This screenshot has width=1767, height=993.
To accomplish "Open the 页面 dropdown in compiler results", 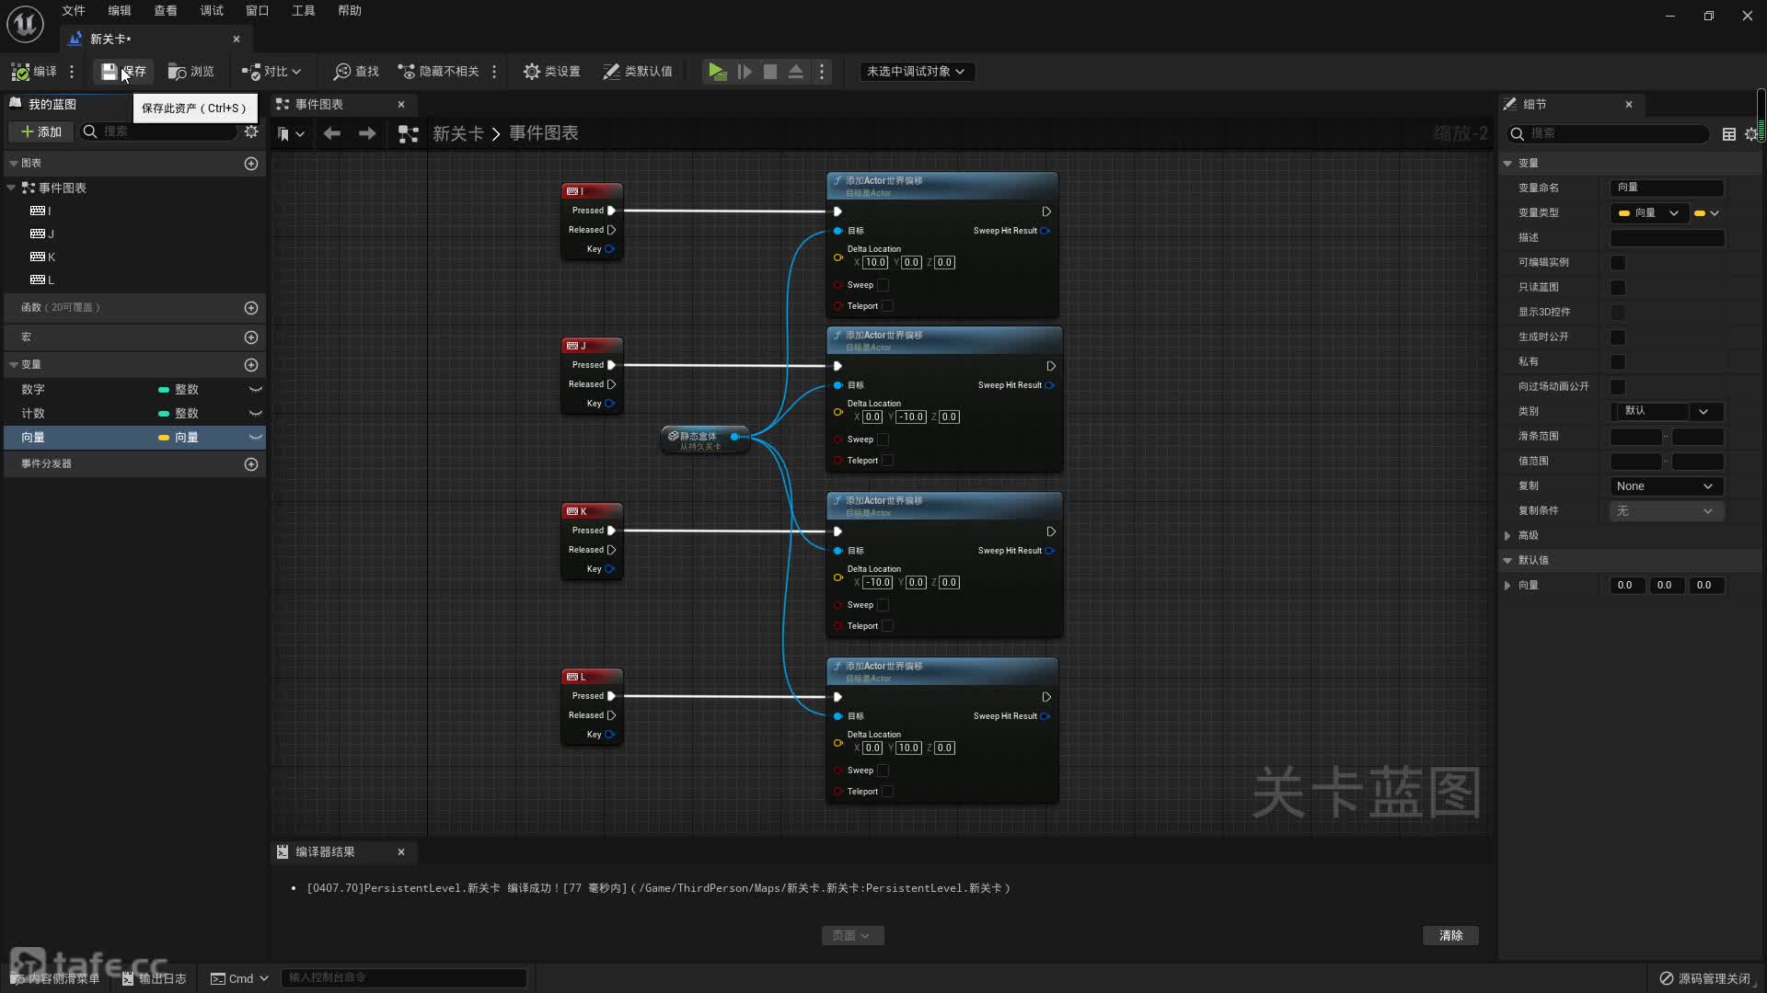I will (x=852, y=936).
